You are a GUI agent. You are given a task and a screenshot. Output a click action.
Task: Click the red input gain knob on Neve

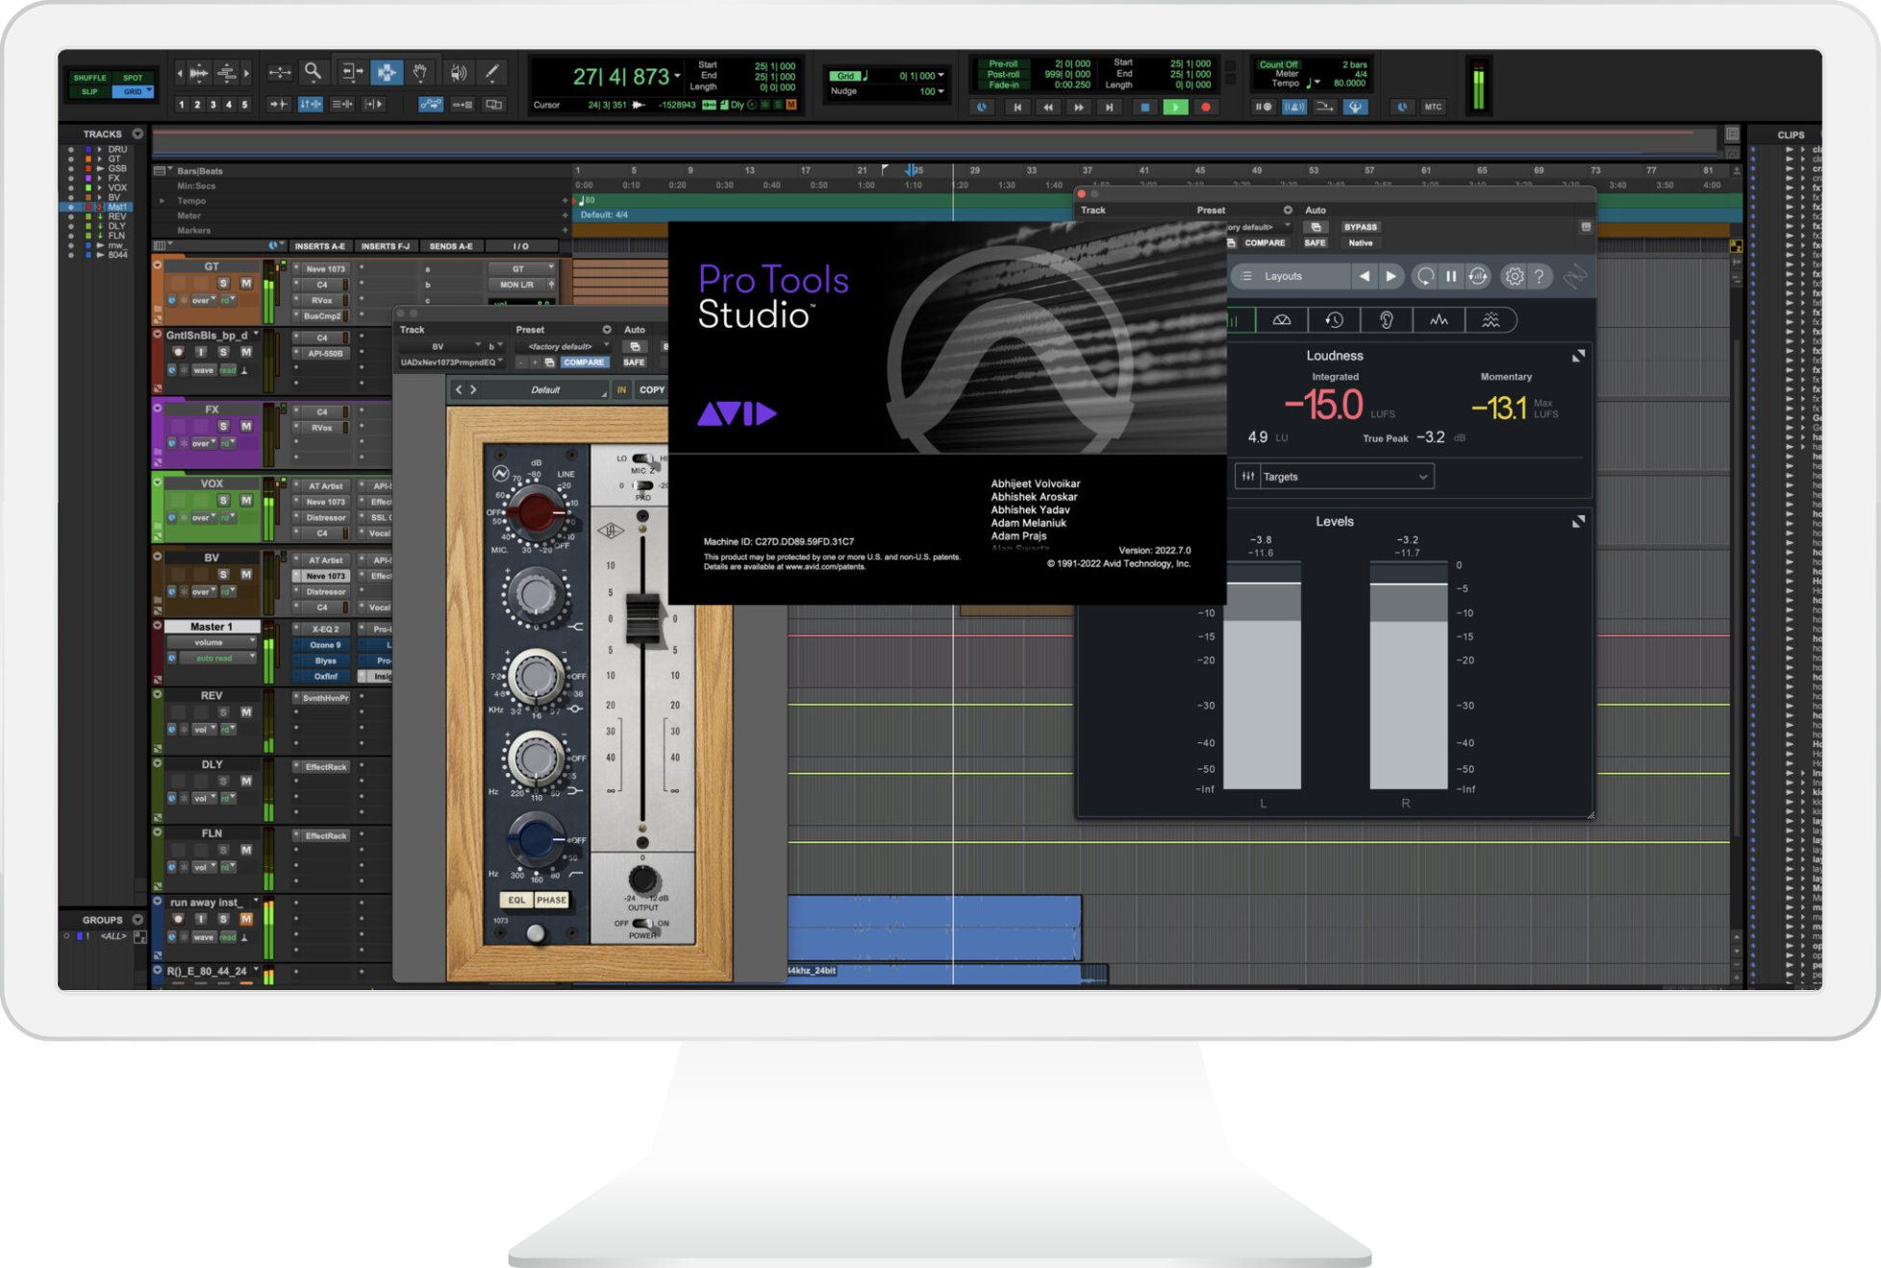point(536,512)
